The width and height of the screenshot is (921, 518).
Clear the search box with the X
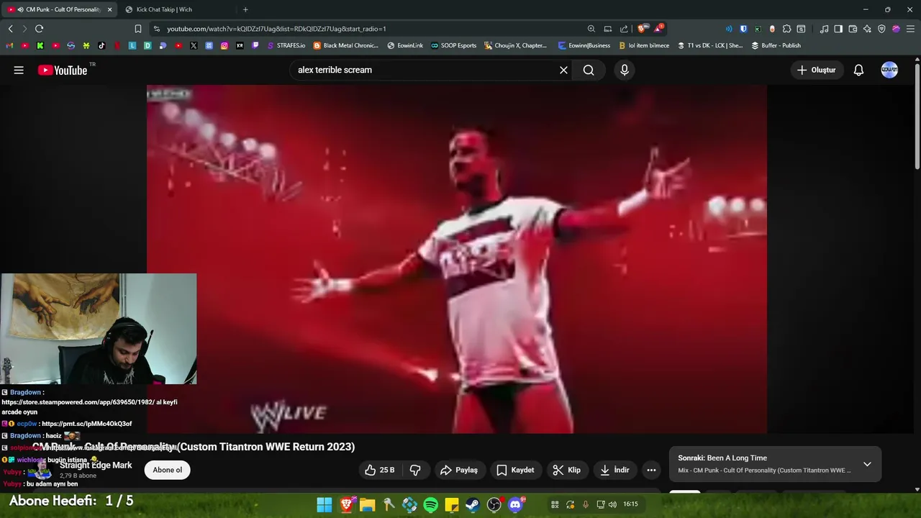coord(563,70)
